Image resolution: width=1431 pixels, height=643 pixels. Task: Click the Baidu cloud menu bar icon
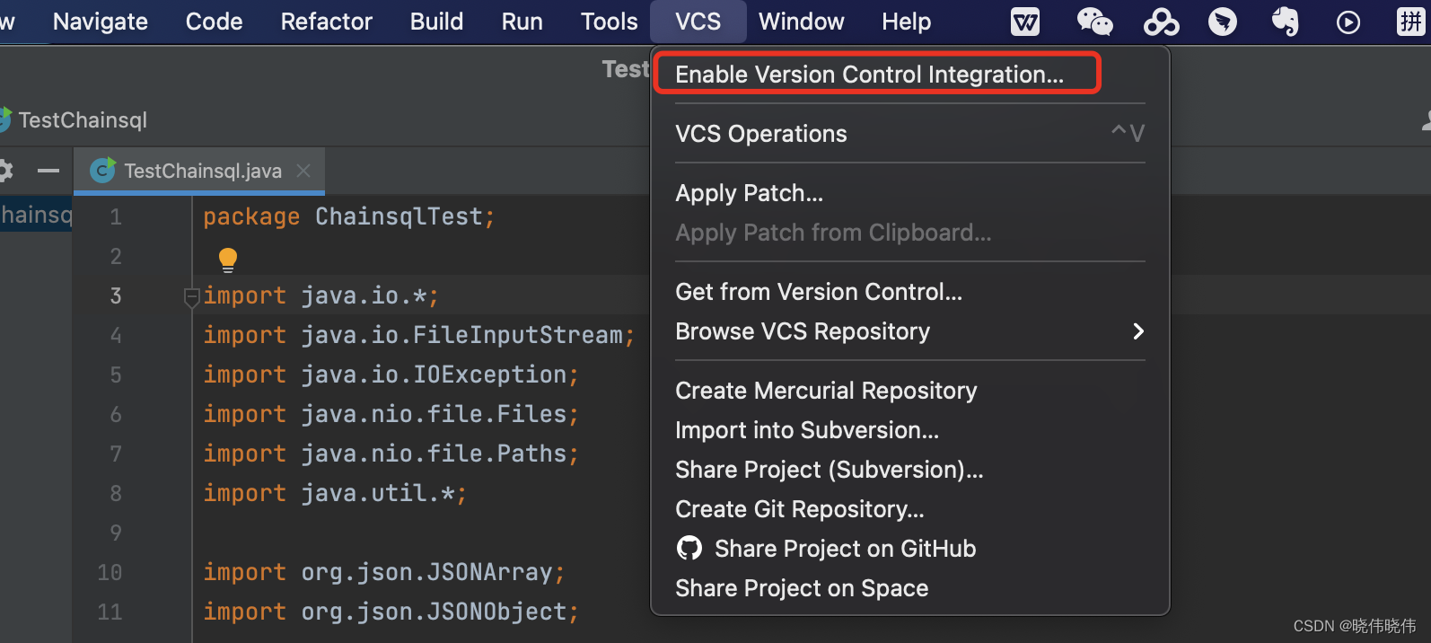[x=1161, y=22]
